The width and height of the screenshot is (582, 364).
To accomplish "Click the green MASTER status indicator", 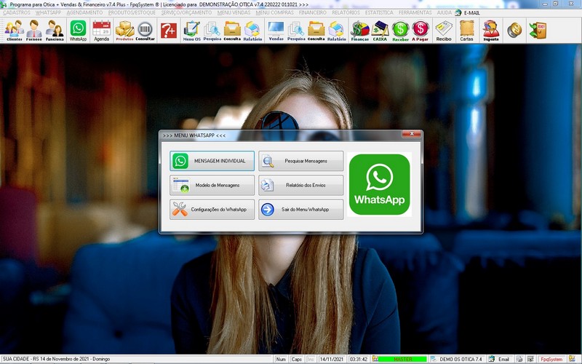I will (x=402, y=359).
